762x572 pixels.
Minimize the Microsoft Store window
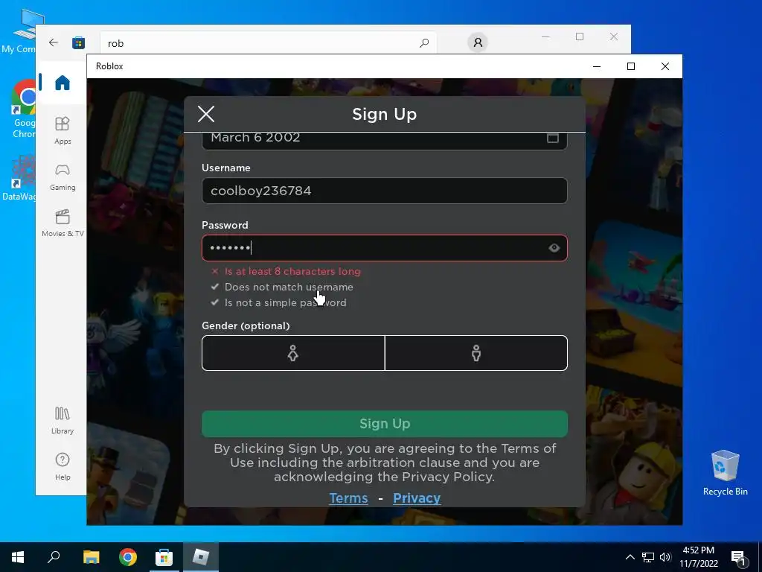click(x=545, y=36)
